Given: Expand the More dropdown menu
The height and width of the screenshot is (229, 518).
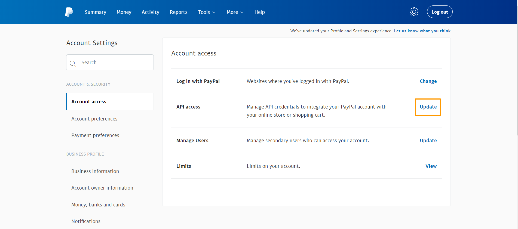Looking at the screenshot, I should 235,12.
